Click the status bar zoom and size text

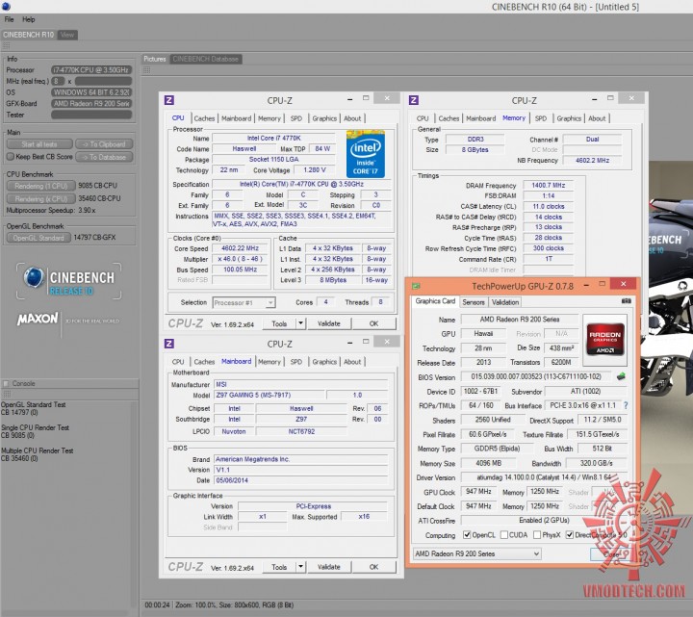(x=234, y=604)
